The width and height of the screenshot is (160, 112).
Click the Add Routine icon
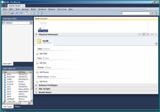[x=38, y=72]
